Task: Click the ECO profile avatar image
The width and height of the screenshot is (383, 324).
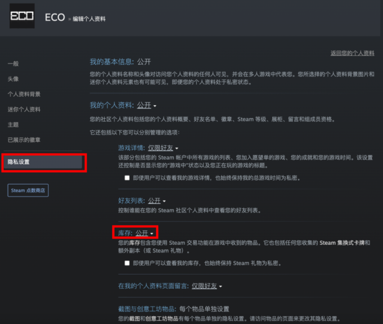Action: [22, 16]
